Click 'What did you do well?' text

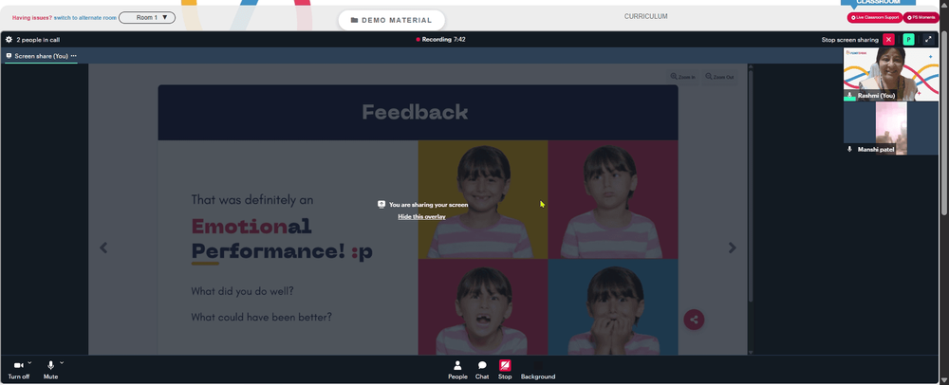(x=243, y=291)
